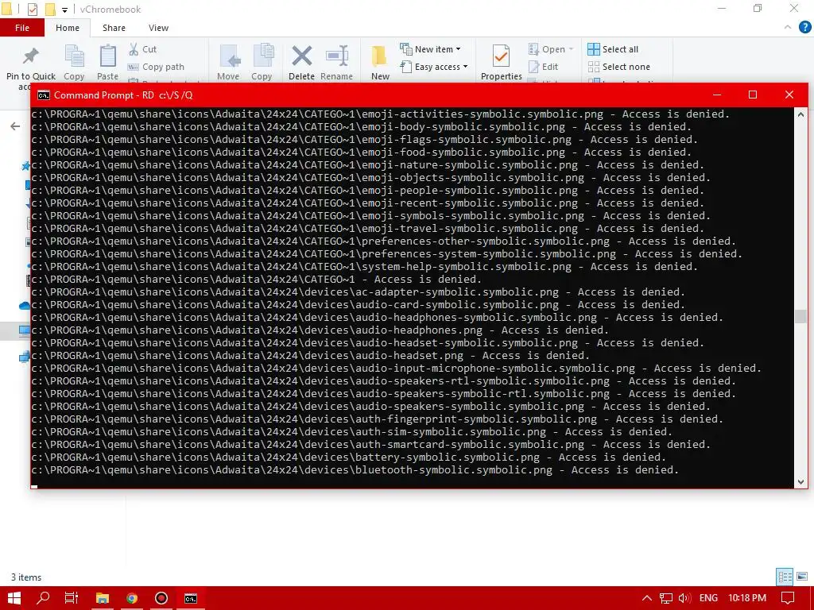Switch to Large icons view in status bar

(802, 577)
